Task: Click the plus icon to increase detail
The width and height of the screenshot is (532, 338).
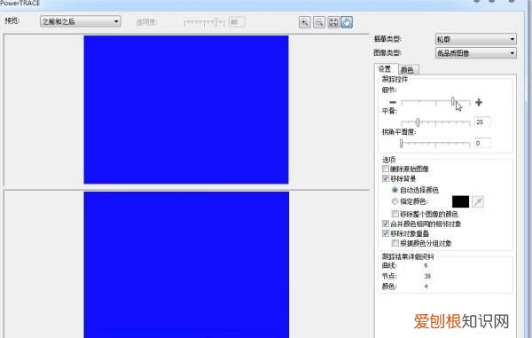Action: (479, 102)
